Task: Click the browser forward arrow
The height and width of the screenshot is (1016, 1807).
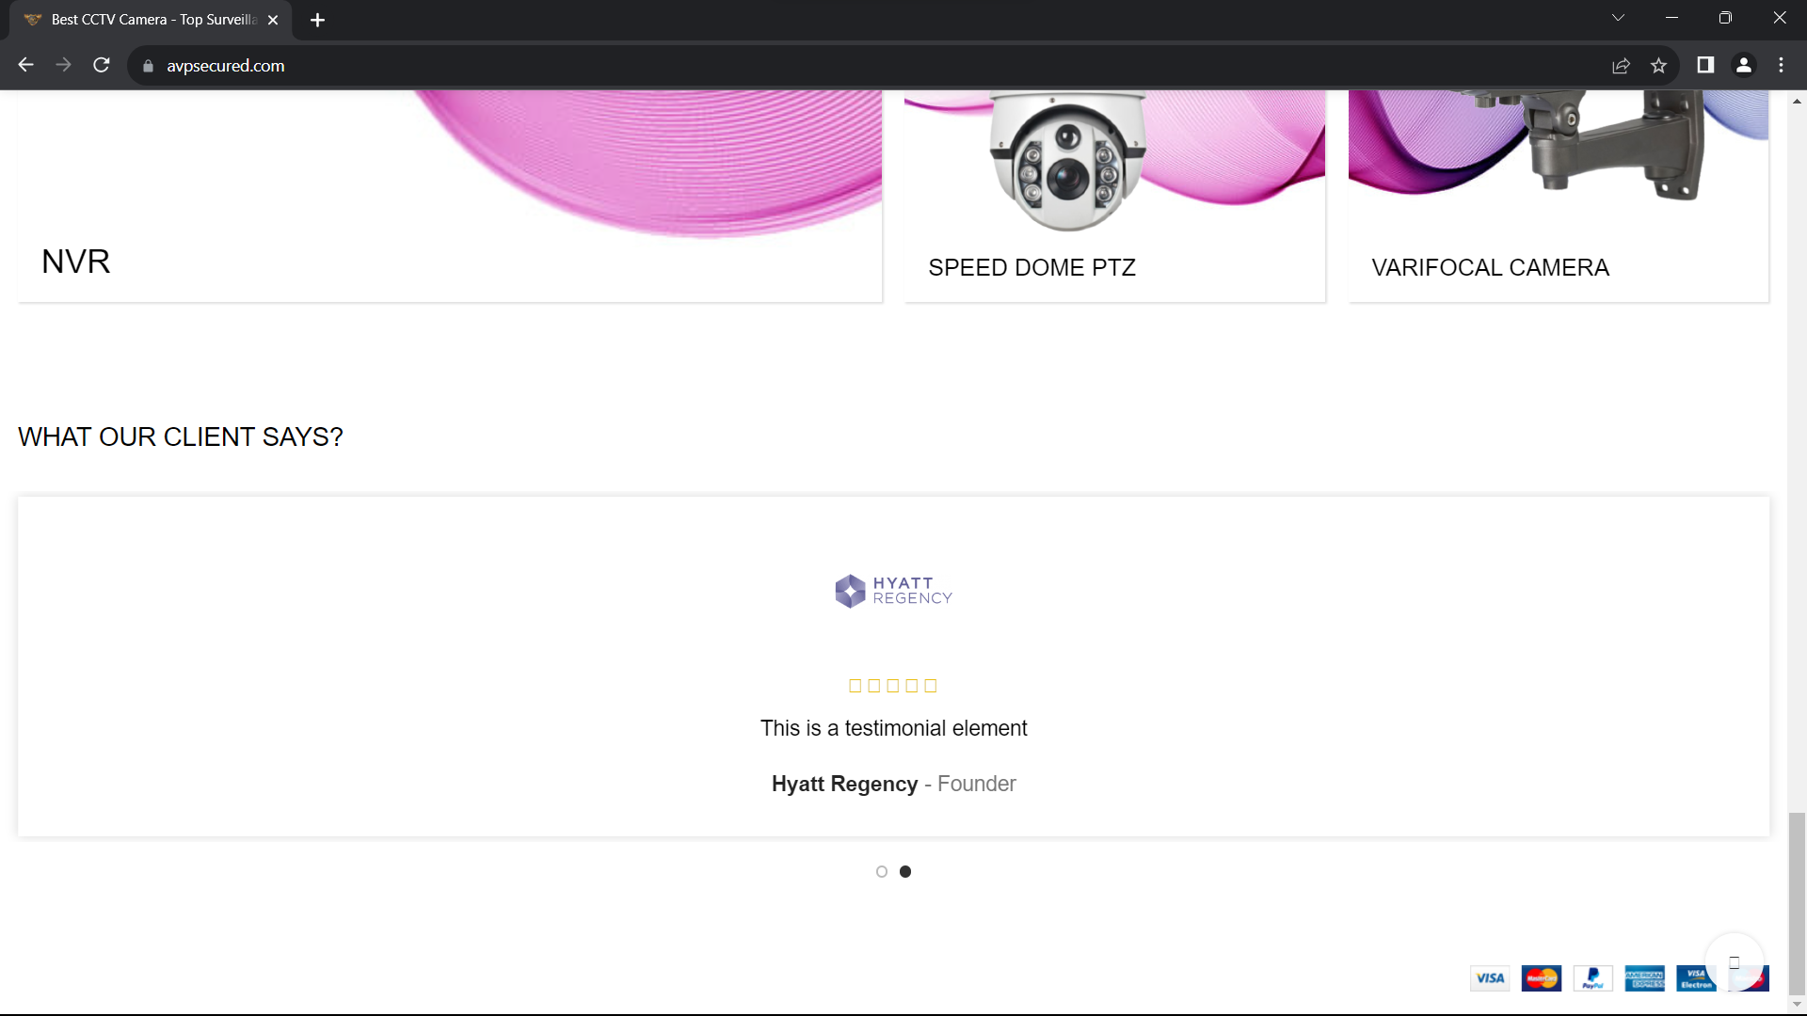Action: [x=63, y=65]
